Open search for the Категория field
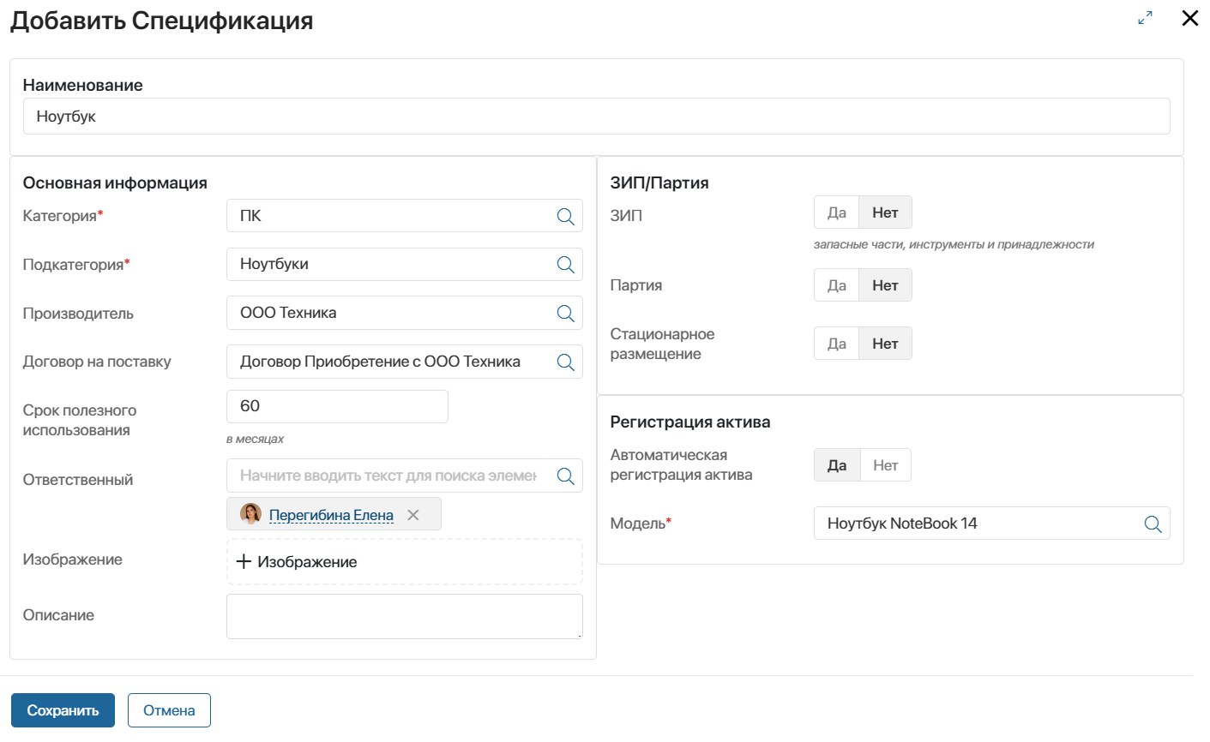Image resolution: width=1210 pixels, height=742 pixels. (x=565, y=217)
